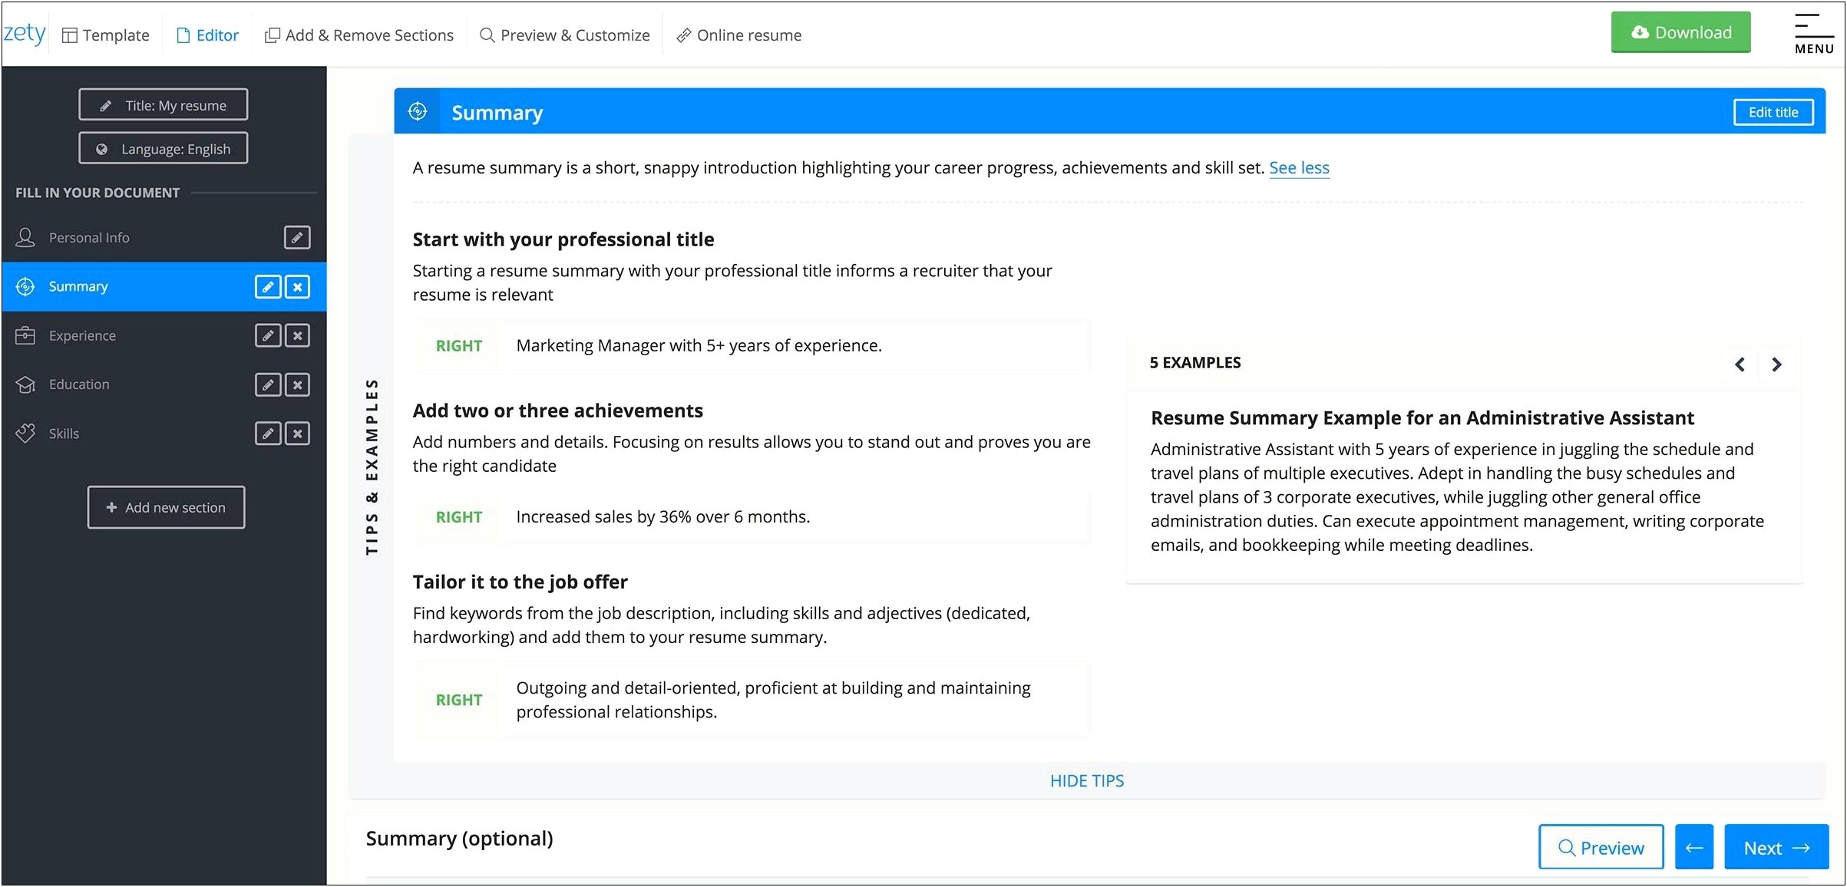Image resolution: width=1847 pixels, height=887 pixels.
Task: Expand next example using right arrow
Action: [1780, 363]
